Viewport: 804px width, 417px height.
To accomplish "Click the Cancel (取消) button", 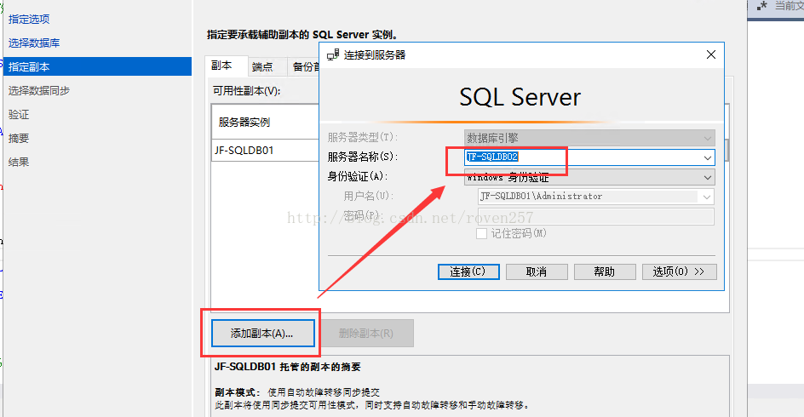I will (x=537, y=271).
